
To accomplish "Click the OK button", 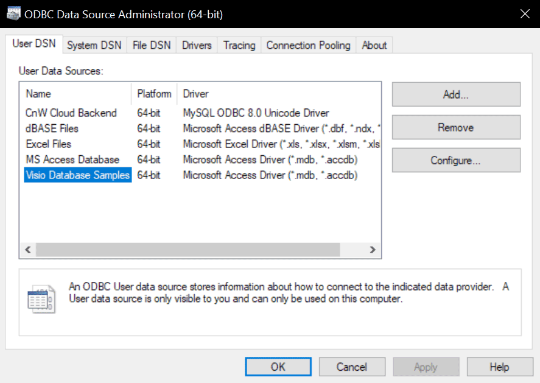I will click(x=278, y=367).
